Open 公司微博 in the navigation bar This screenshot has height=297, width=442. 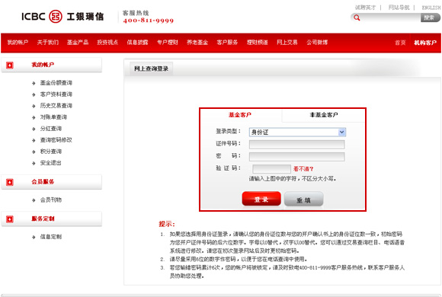tap(317, 43)
